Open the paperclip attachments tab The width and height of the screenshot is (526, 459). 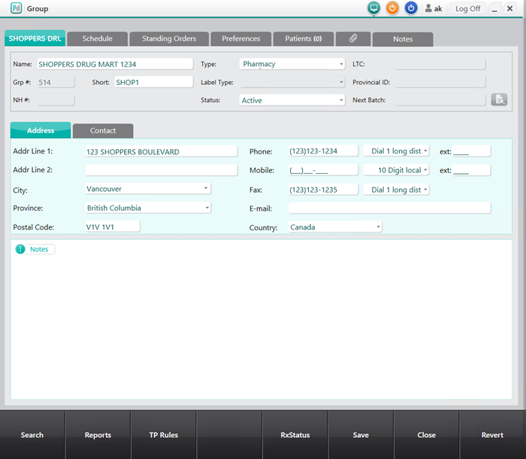pyautogui.click(x=353, y=38)
